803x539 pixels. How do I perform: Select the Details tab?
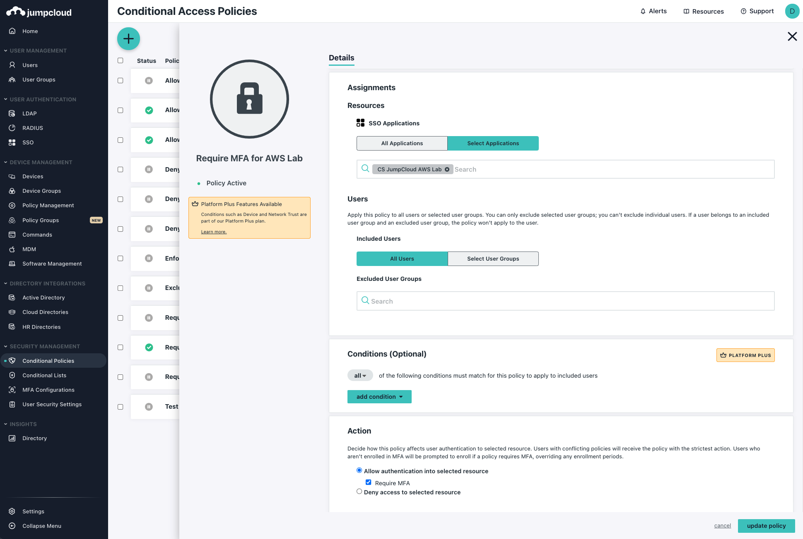pos(341,58)
